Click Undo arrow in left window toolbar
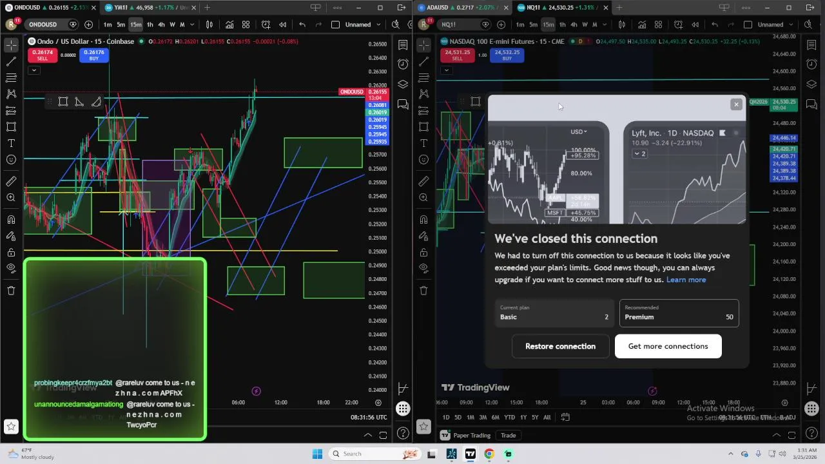This screenshot has width=825, height=464. click(302, 24)
